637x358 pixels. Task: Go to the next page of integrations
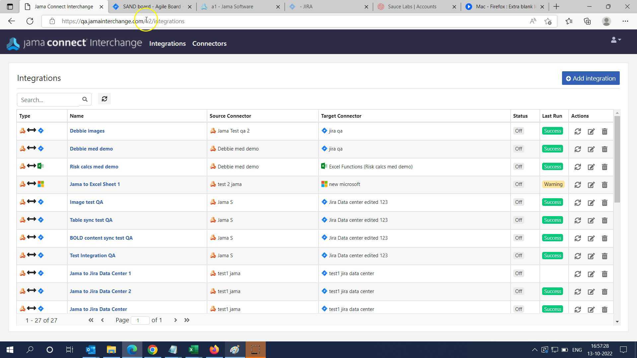coord(176,320)
